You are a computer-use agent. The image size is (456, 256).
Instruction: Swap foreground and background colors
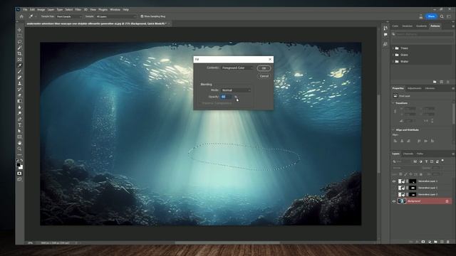(21, 161)
